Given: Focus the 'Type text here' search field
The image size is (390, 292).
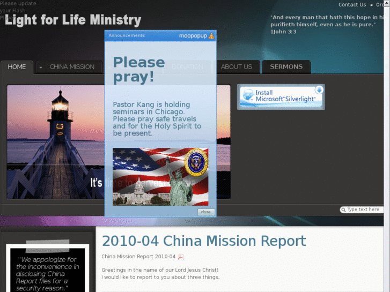Looking at the screenshot, I should (x=363, y=209).
